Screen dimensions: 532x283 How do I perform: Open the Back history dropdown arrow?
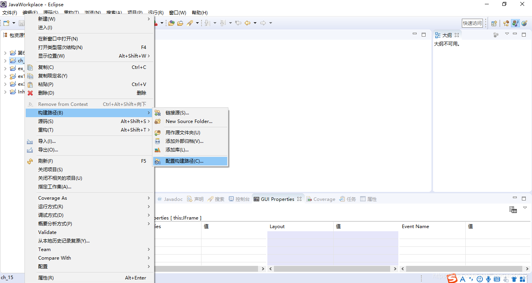click(255, 23)
